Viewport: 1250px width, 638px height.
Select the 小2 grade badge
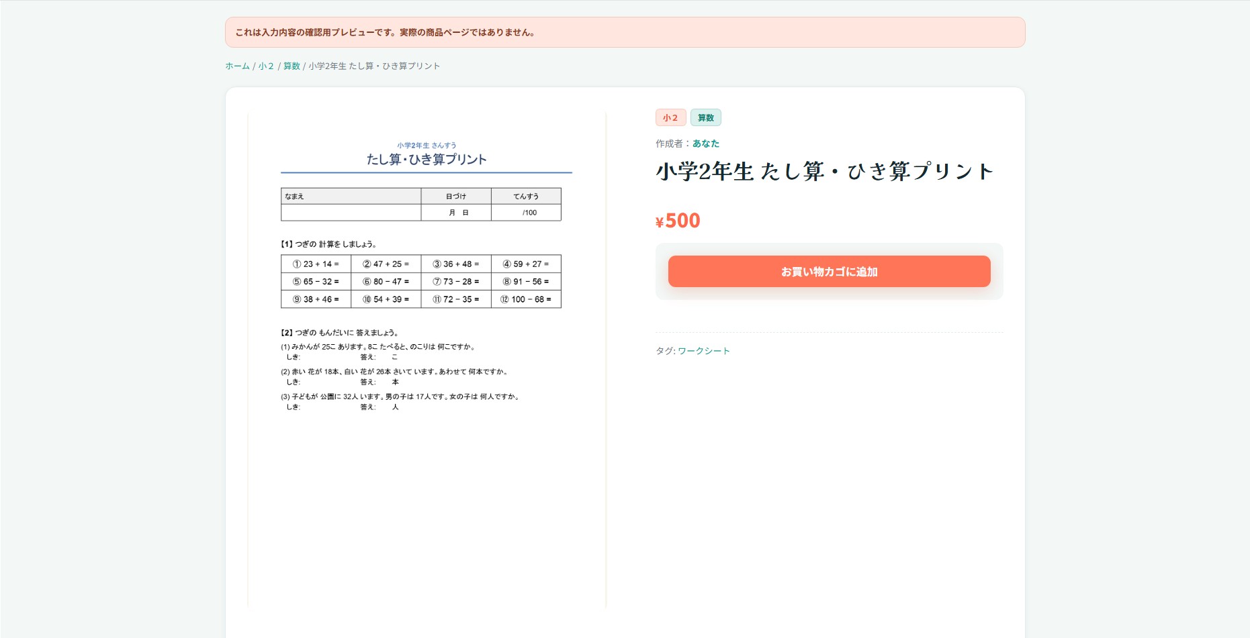670,117
